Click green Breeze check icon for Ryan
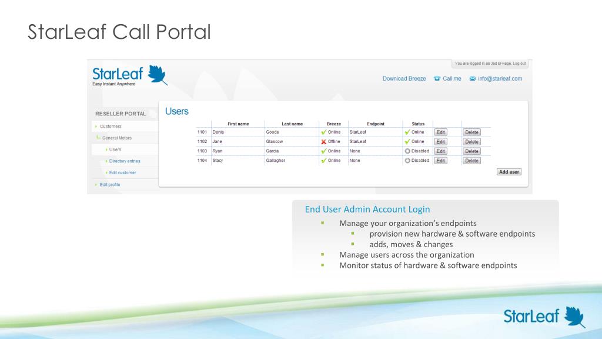602x339 pixels. [x=324, y=151]
